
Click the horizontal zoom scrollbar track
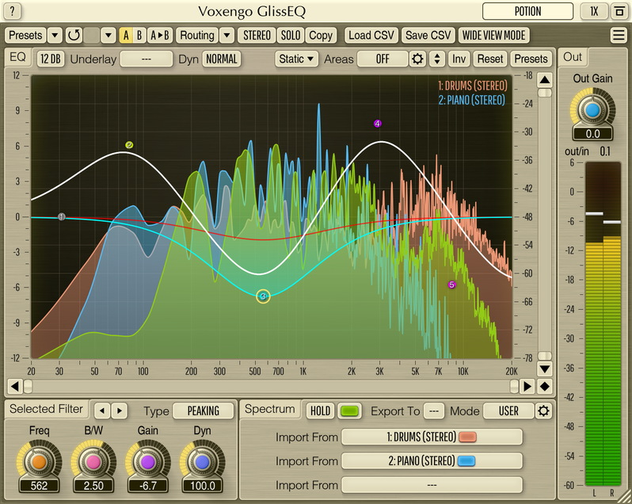271,386
